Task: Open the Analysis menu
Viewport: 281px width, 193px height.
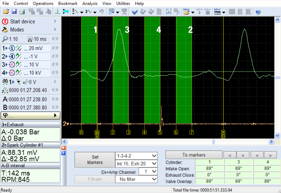Action: [x=90, y=3]
